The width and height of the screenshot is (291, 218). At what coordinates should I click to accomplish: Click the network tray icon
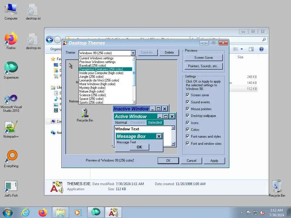coord(255,213)
